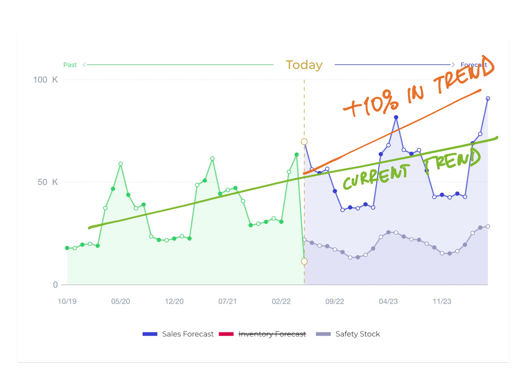Click the Forecast arrow label
Image resolution: width=520 pixels, height=390 pixels.
click(x=474, y=65)
